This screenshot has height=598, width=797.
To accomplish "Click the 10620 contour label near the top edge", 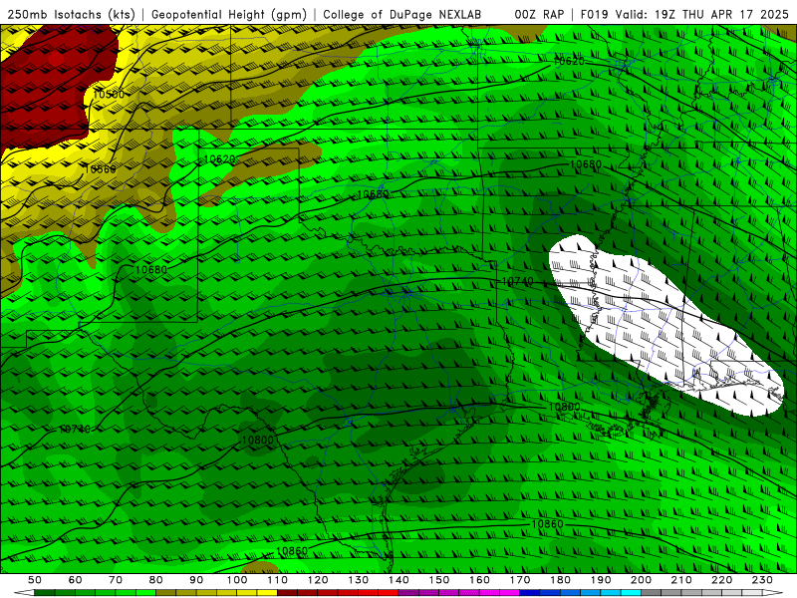I will (x=569, y=61).
